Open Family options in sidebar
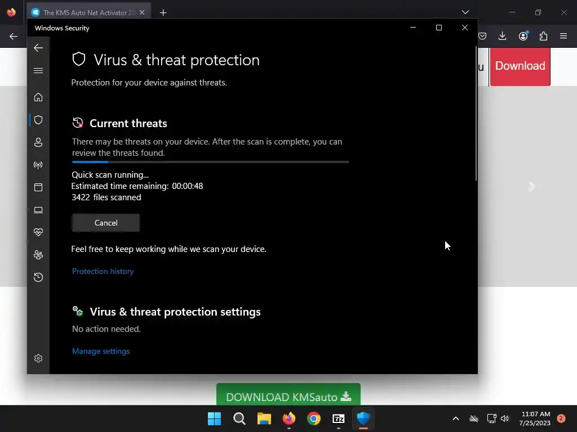577x432 pixels. 38,255
